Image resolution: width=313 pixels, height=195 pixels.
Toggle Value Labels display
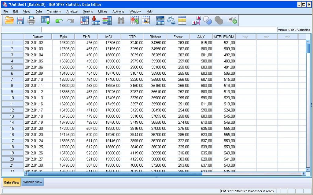[196, 20]
